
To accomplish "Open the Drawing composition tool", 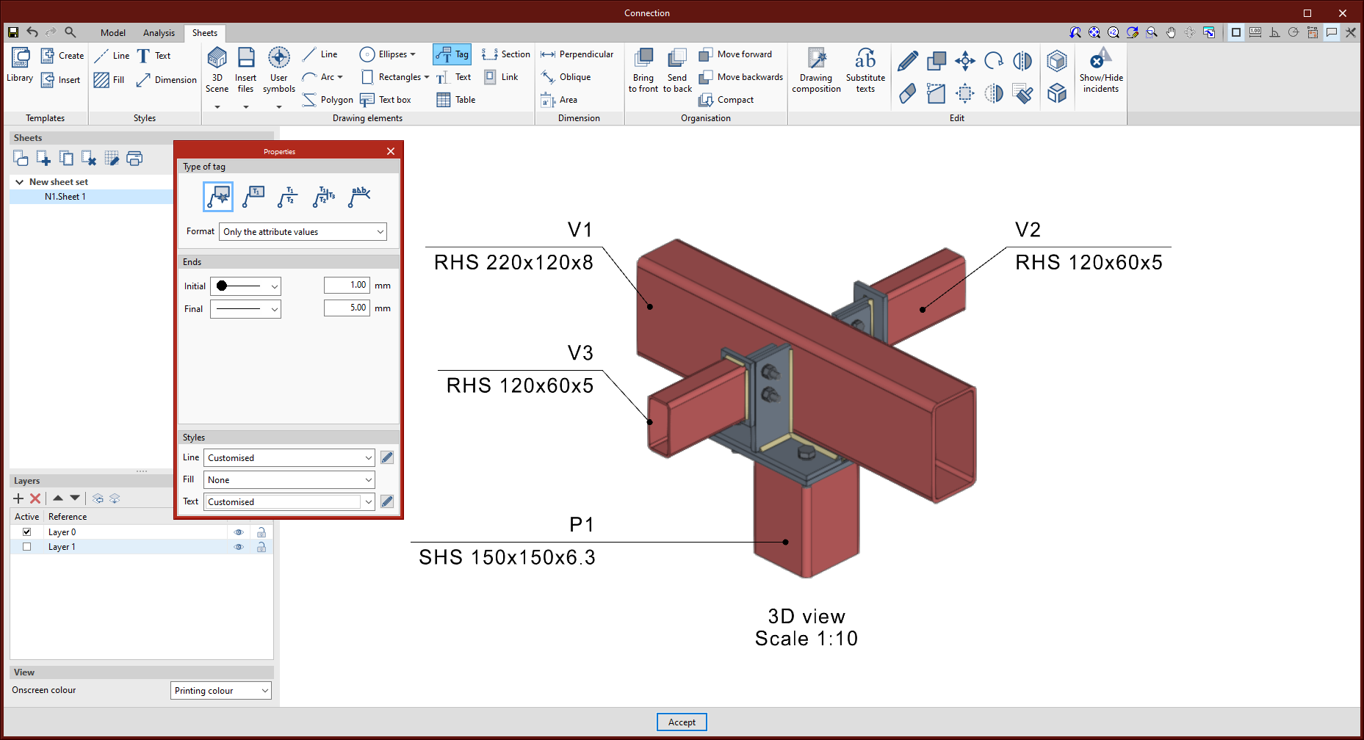I will pos(816,59).
